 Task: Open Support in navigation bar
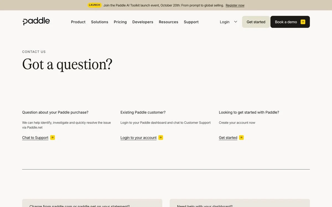(191, 22)
